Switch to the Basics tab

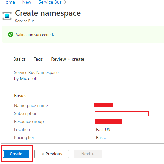point(20,59)
